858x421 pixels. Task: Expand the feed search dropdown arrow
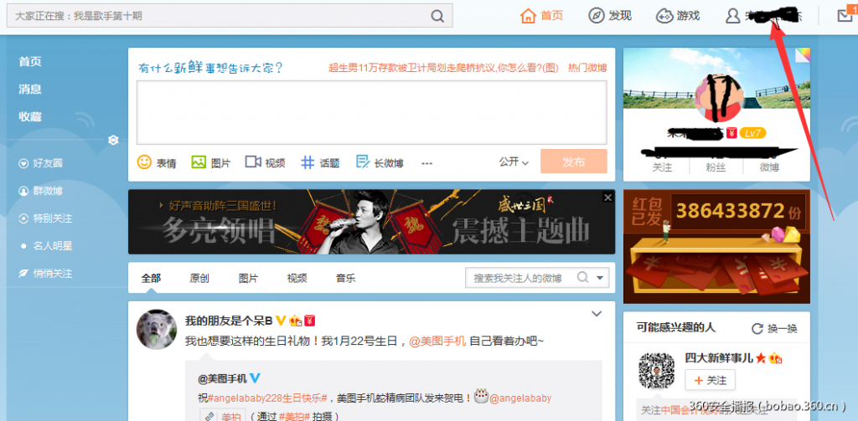[602, 278]
